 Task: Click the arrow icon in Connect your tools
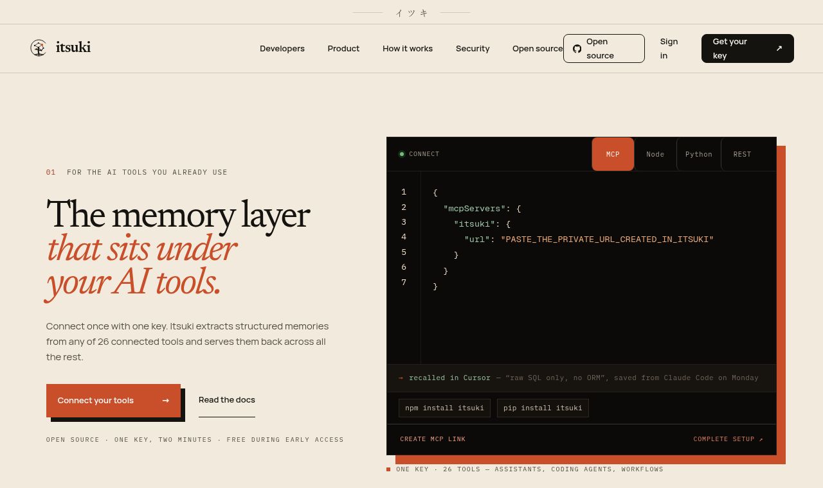pyautogui.click(x=165, y=401)
